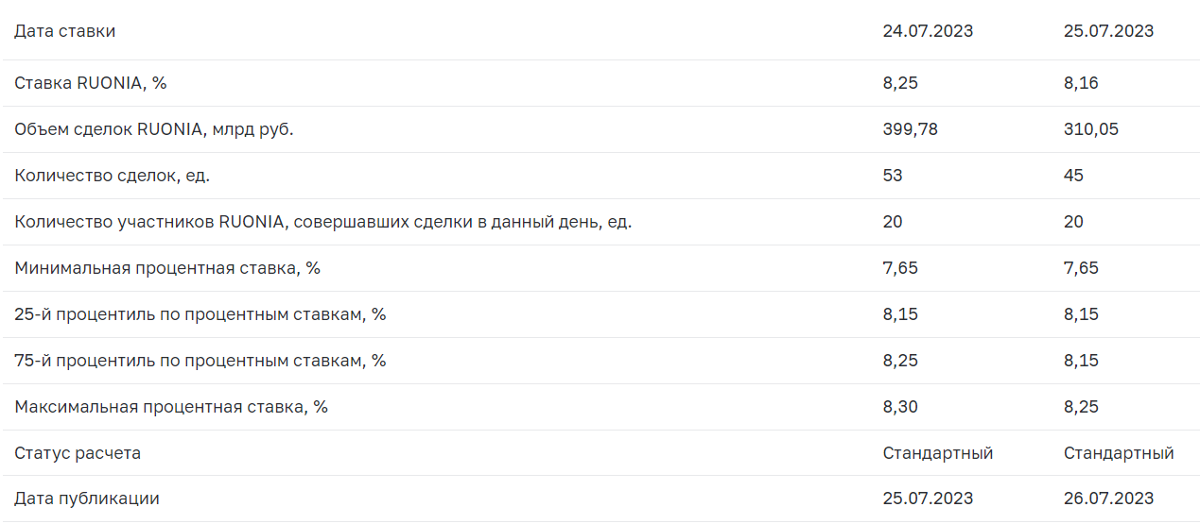Select the "Количество сделок, ед." label
Image resolution: width=1200 pixels, height=524 pixels.
113,176
